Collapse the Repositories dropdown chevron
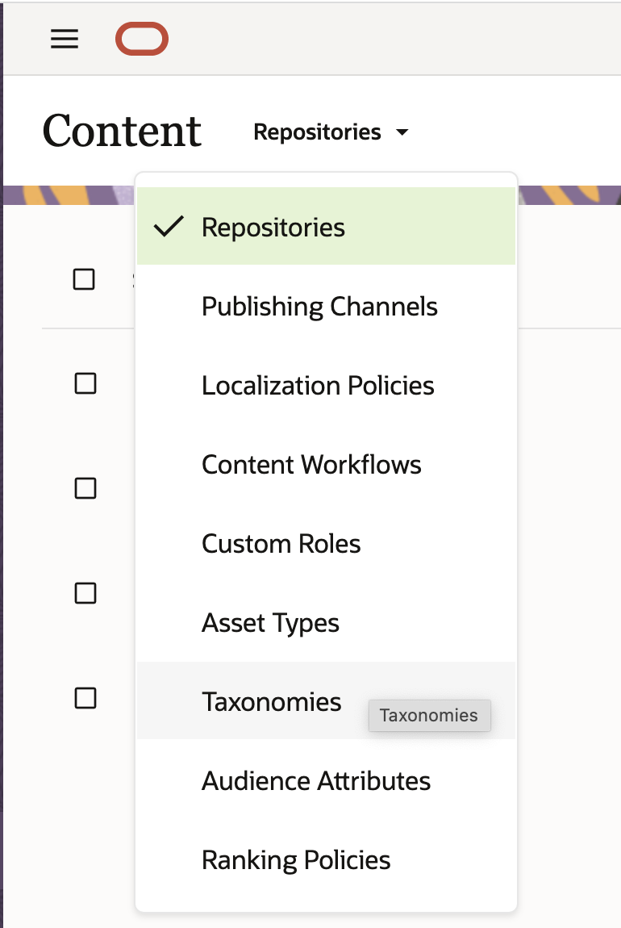The width and height of the screenshot is (621, 928). 402,132
